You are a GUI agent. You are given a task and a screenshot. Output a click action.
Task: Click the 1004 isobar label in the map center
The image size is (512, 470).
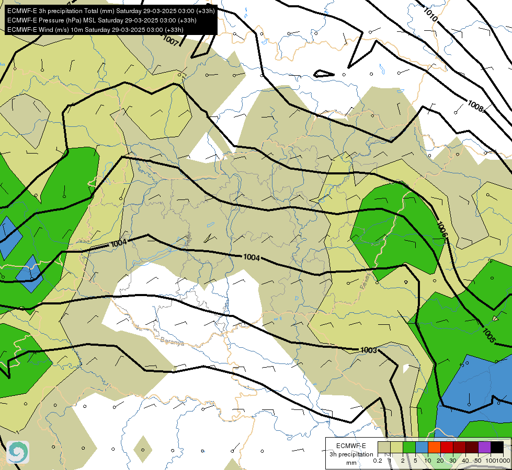[252, 257]
